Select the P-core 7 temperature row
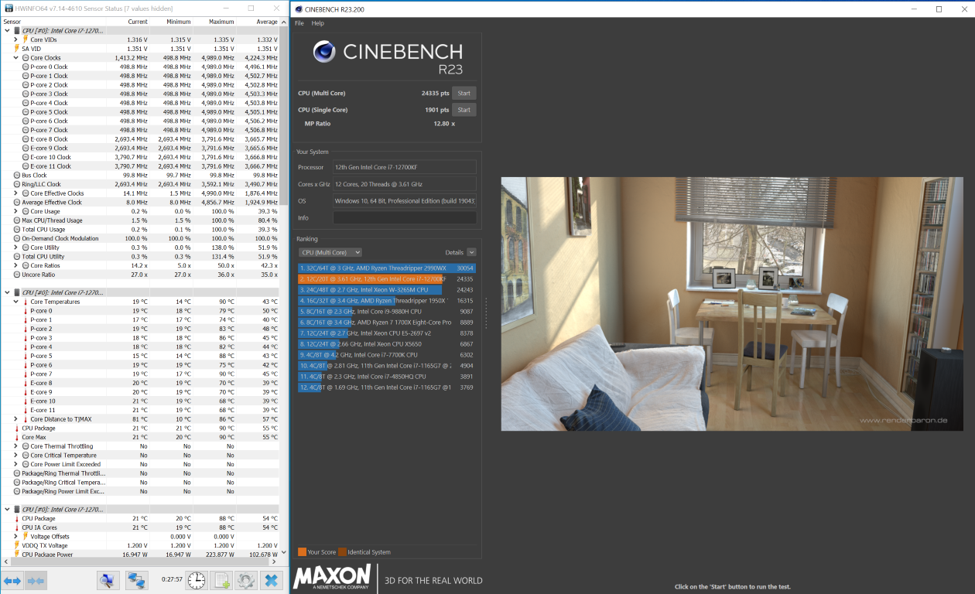Image resolution: width=975 pixels, height=594 pixels. coord(141,374)
